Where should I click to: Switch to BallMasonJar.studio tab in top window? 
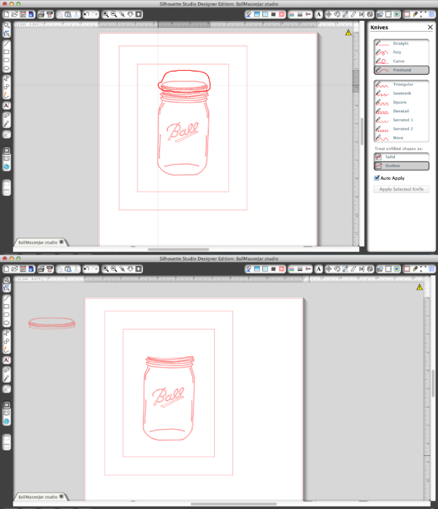pos(38,242)
